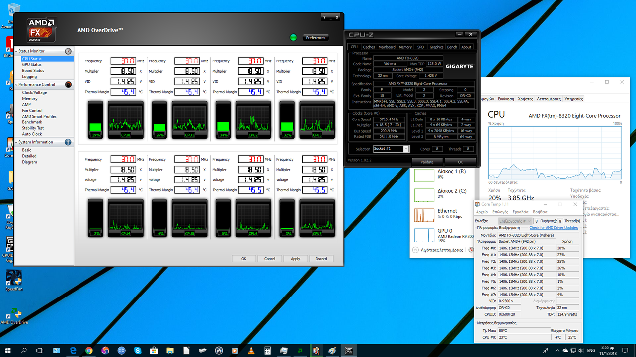Collapse the Status Monitor section
The width and height of the screenshot is (636, 357).
(16, 51)
